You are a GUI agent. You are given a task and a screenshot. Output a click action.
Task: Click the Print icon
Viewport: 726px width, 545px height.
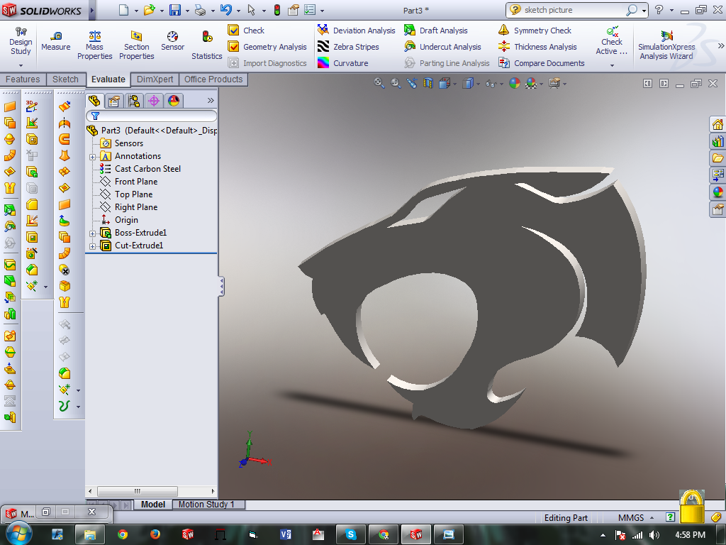click(200, 10)
